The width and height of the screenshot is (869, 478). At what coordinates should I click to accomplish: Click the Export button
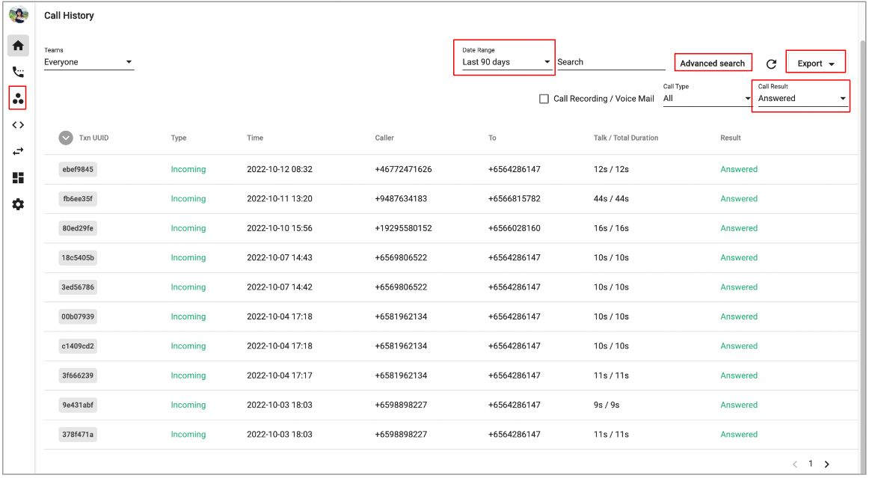pos(815,64)
